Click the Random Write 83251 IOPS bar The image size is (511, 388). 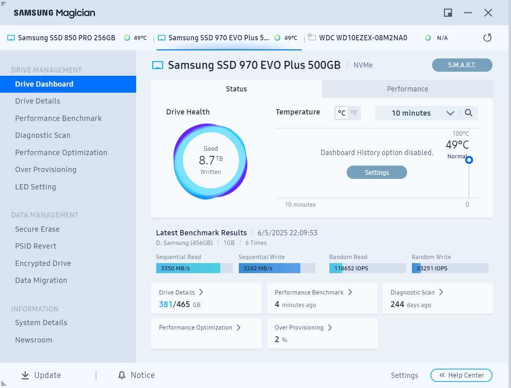450,268
